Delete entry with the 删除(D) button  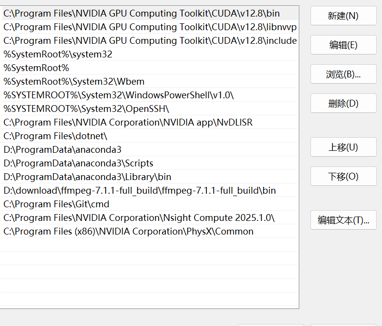(x=343, y=104)
